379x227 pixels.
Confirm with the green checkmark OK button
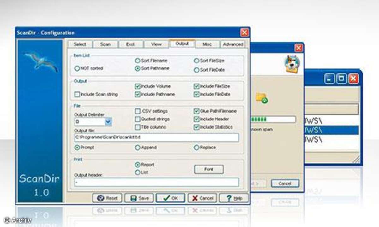coord(171,198)
